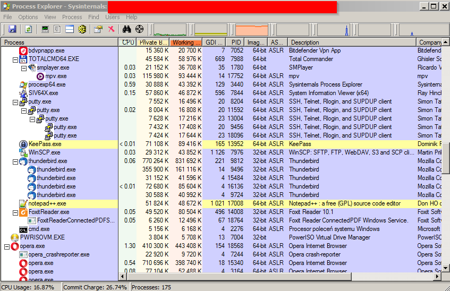
Task: Select the notepad++.exe process row
Action: 221,204
